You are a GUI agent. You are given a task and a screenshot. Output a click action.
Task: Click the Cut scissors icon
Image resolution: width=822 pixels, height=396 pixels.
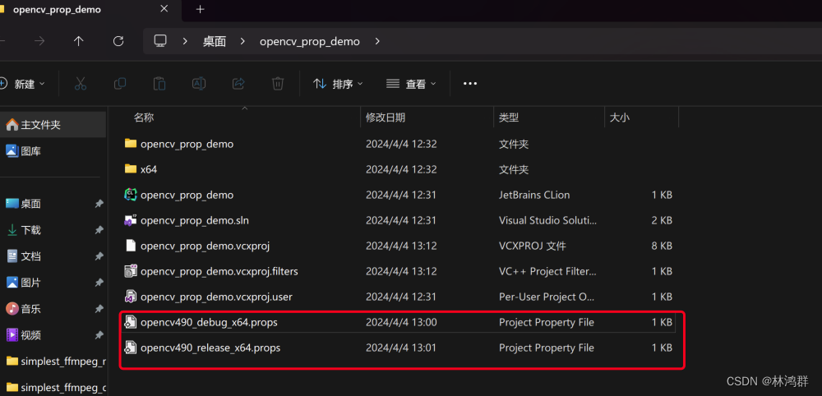(x=81, y=83)
